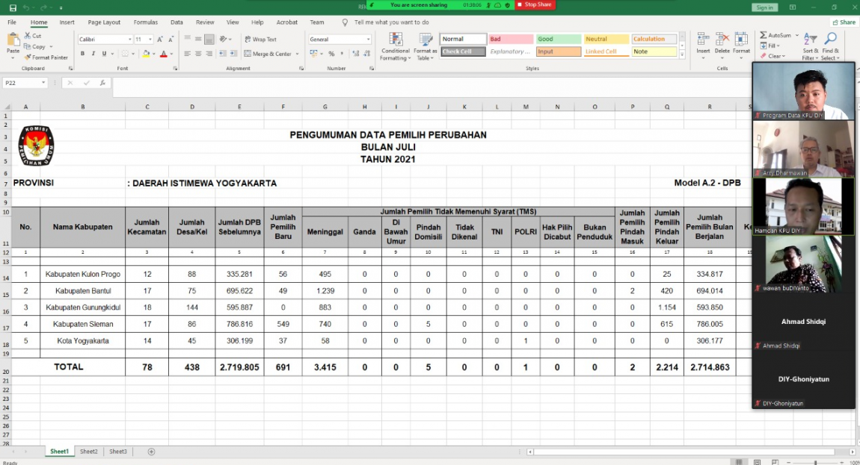
Task: Switch to the Sheet2 worksheet tab
Action: (89, 452)
